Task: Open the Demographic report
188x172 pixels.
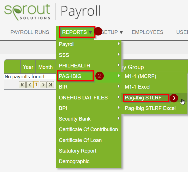Action: 74,161
